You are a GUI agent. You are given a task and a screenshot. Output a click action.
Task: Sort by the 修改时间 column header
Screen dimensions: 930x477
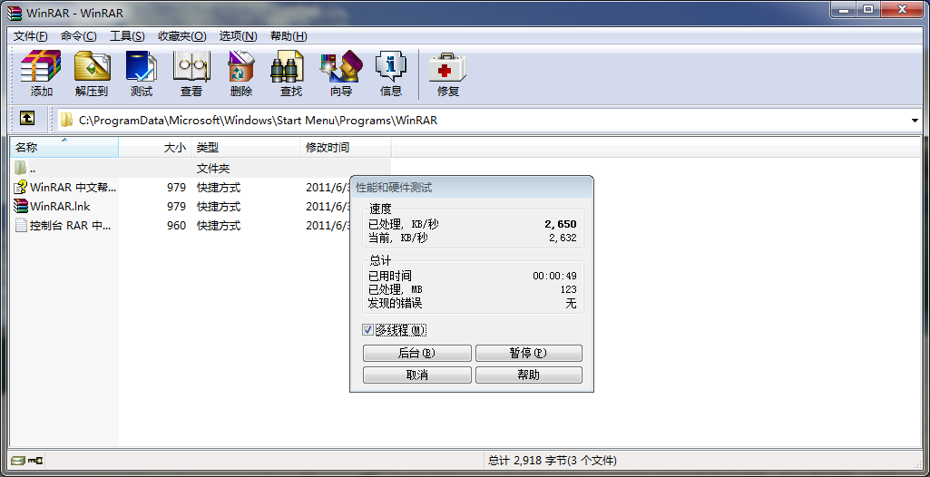[346, 148]
